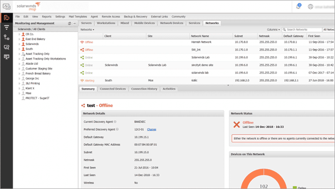This screenshot has height=189, width=335.
Task: Select the George Inc client
Action: pyautogui.click(x=32, y=79)
